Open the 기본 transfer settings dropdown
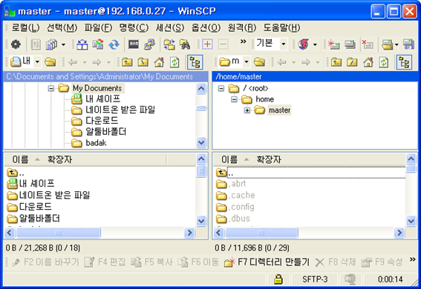The height and width of the screenshot is (289, 421). [283, 44]
